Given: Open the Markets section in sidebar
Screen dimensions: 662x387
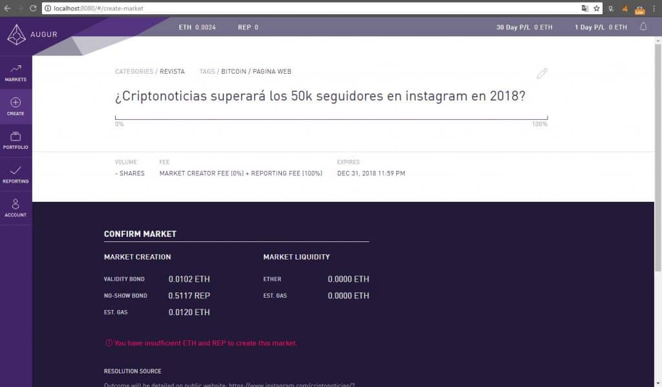Looking at the screenshot, I should [x=16, y=72].
